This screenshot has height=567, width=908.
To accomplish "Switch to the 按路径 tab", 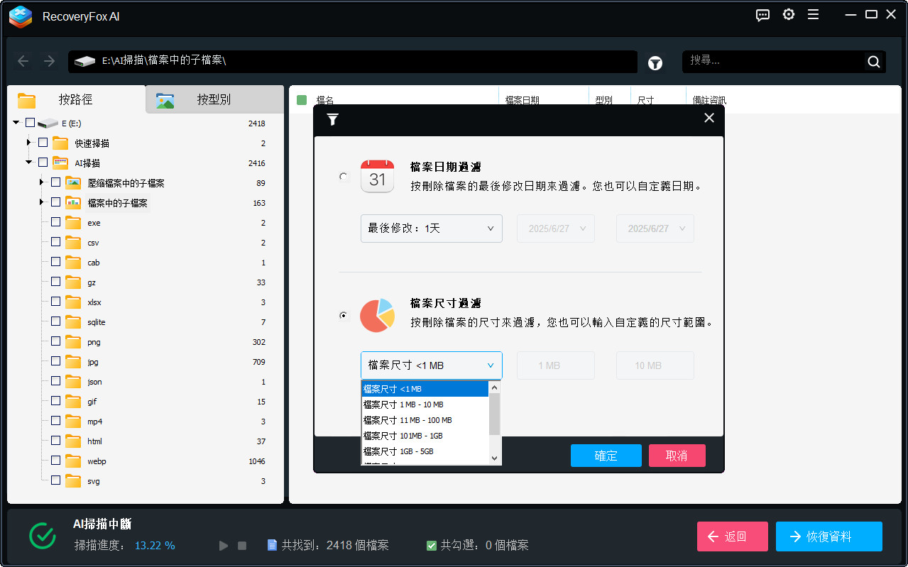I will pos(74,99).
